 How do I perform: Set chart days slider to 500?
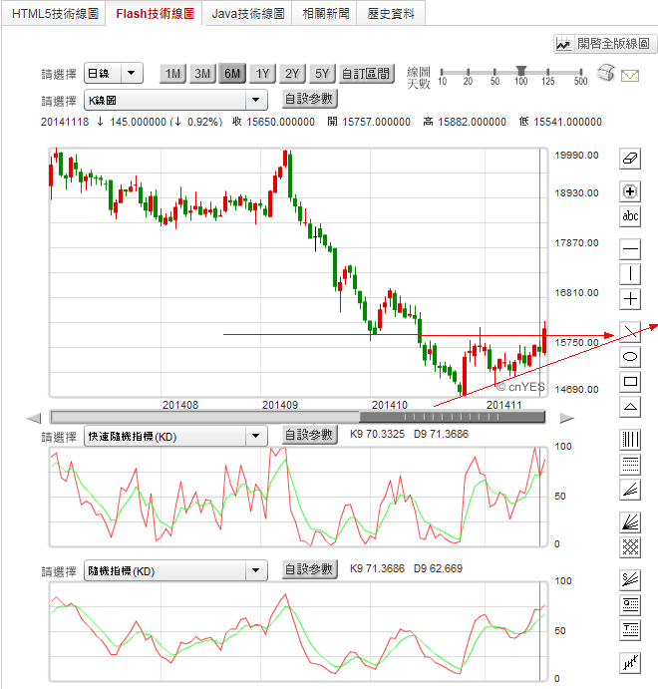pos(580,72)
